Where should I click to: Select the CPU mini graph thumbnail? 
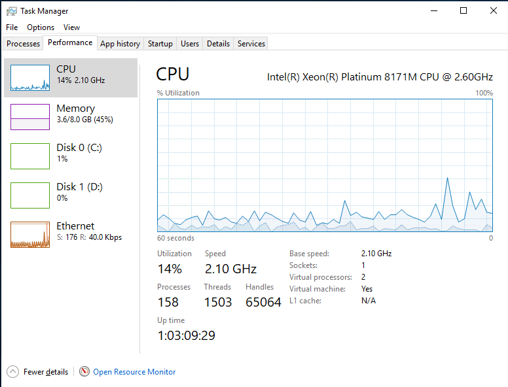pyautogui.click(x=30, y=78)
